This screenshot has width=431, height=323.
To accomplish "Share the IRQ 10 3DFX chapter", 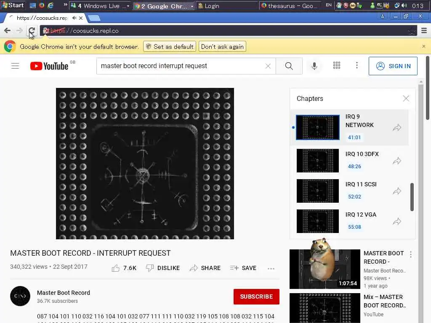I will tap(397, 161).
